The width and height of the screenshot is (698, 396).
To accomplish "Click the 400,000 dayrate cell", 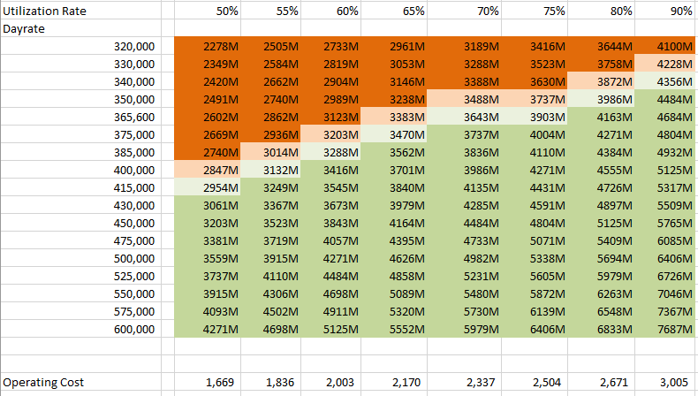I will coord(81,171).
